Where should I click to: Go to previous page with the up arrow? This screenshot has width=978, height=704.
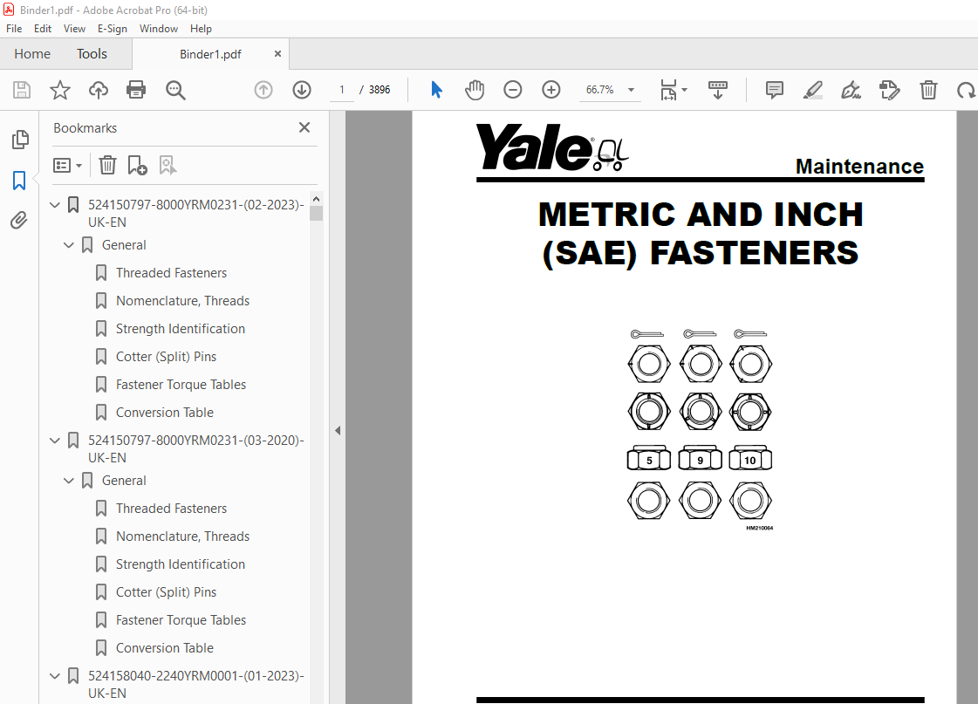pos(263,90)
